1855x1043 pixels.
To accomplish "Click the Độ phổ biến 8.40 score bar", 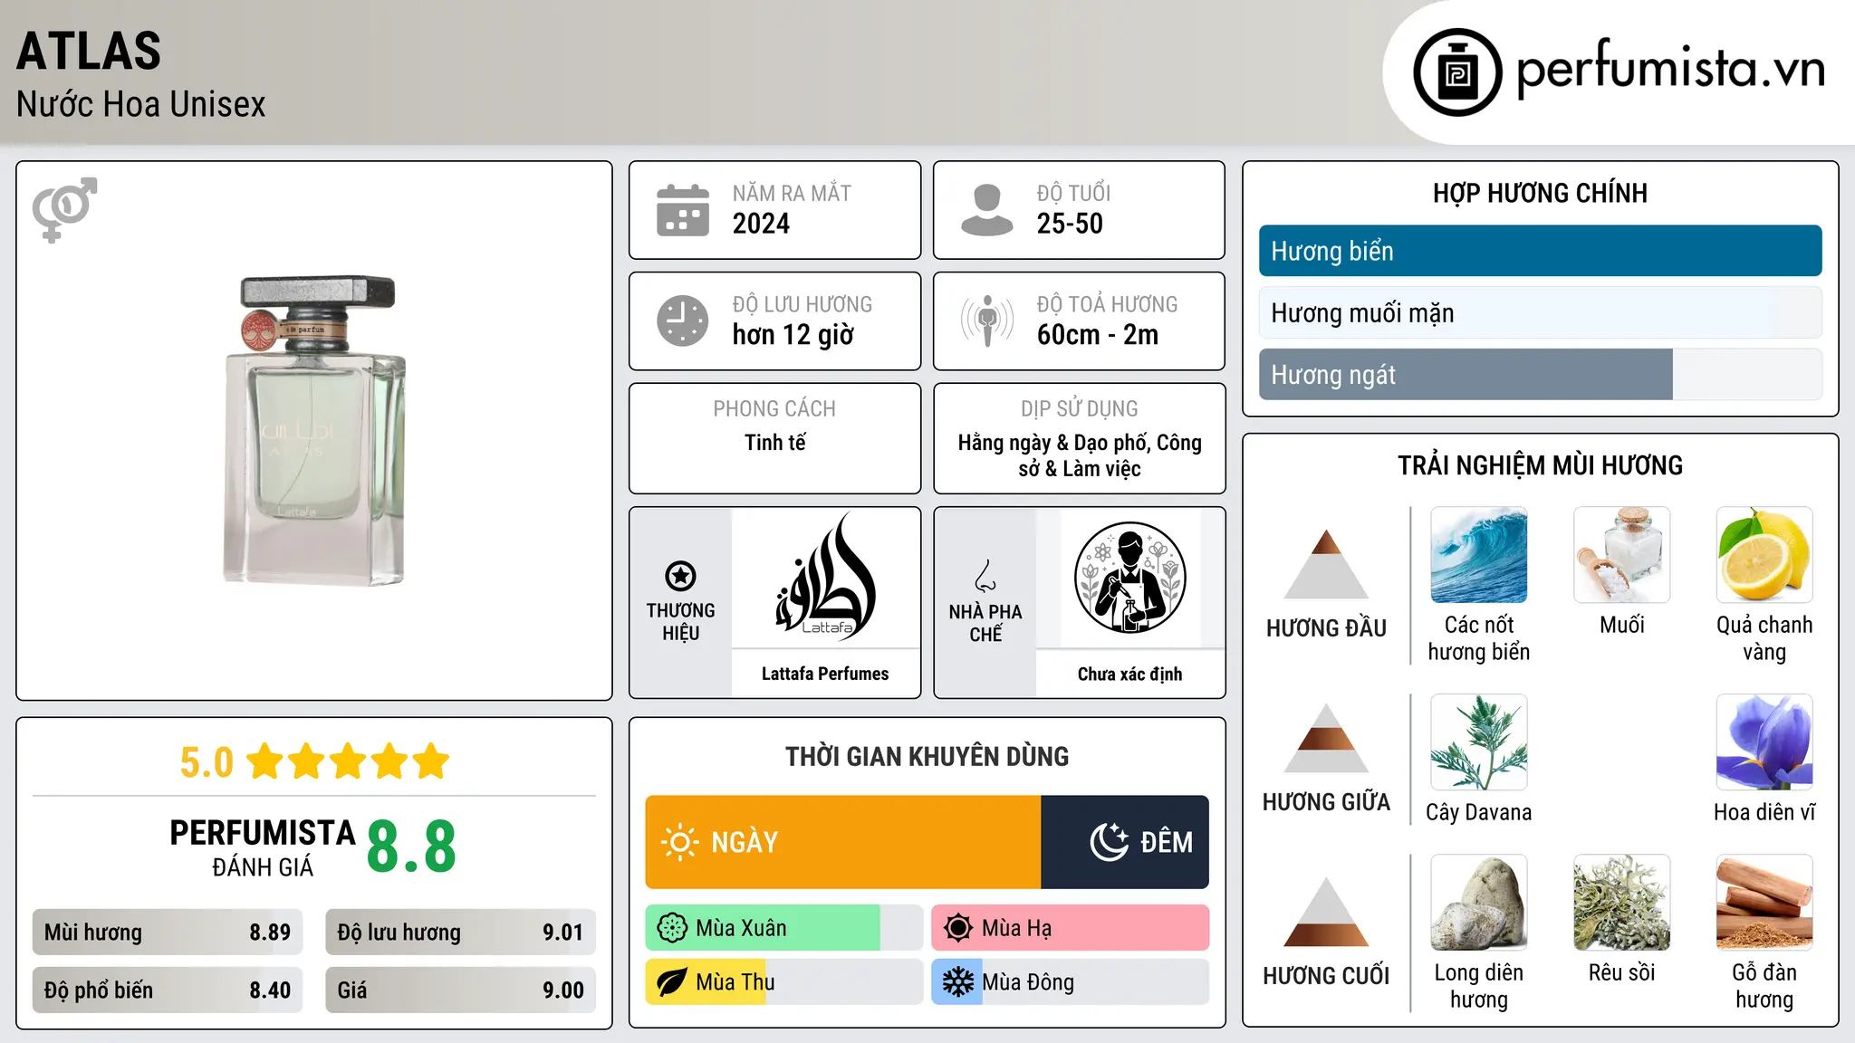I will (x=168, y=990).
